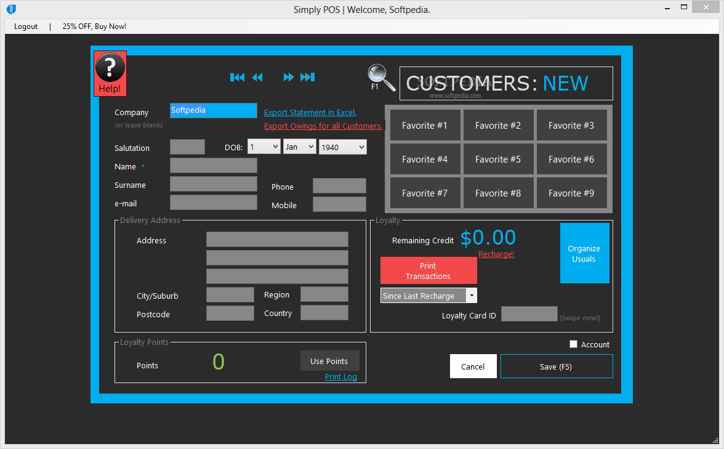
Task: Click the Company field containing Softpedia
Action: [x=213, y=110]
